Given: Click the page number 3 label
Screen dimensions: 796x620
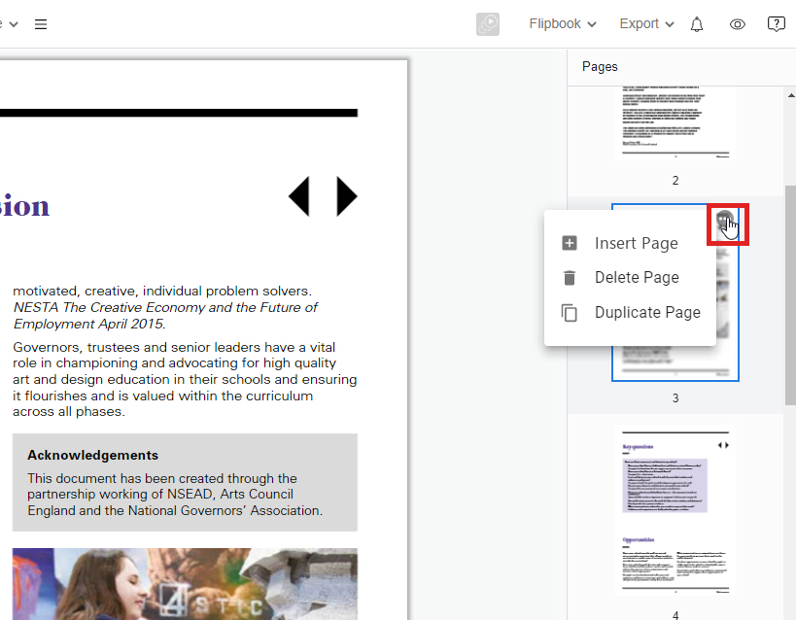Looking at the screenshot, I should pyautogui.click(x=675, y=398).
